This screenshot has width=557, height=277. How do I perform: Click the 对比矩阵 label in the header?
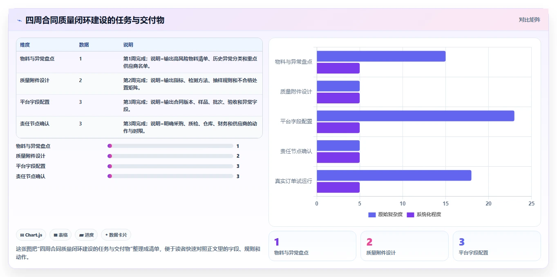[x=530, y=20]
